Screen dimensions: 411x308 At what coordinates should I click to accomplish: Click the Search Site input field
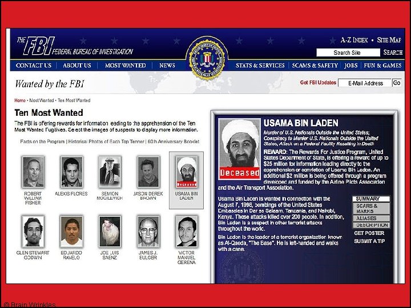pos(348,52)
